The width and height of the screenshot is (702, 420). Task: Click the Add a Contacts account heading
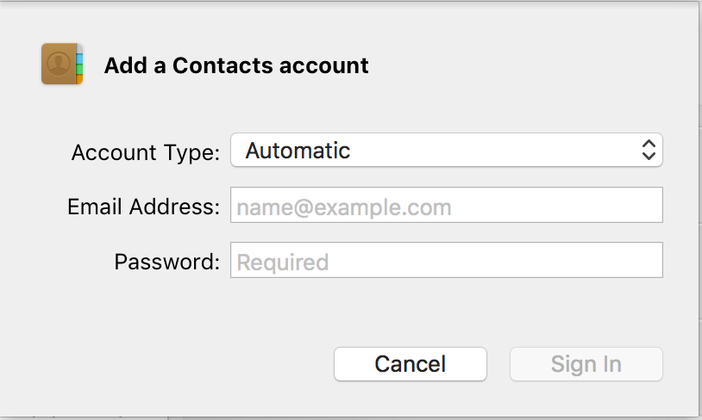click(x=236, y=65)
